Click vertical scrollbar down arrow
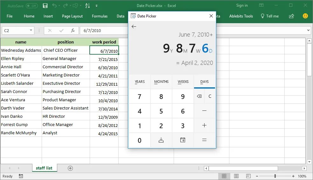 [309, 162]
